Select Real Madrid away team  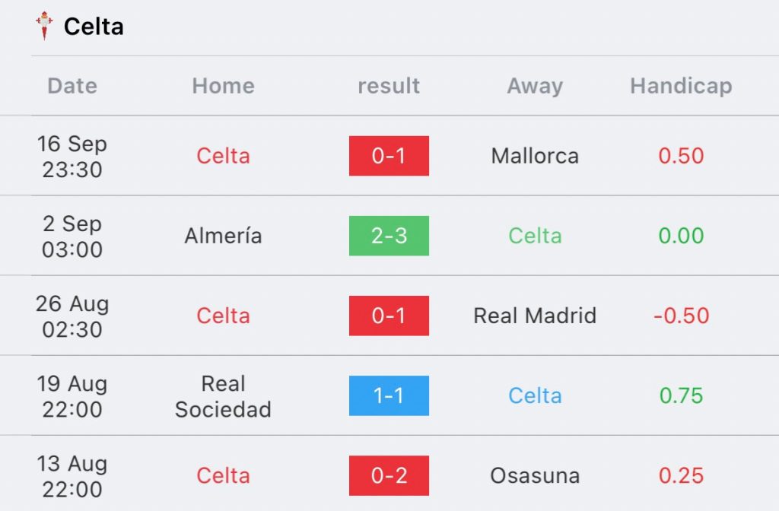tap(535, 316)
